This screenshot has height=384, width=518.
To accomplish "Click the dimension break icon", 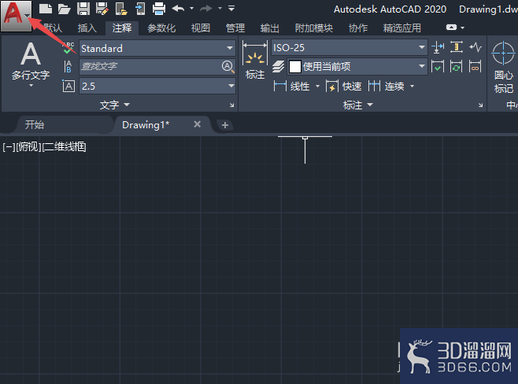I will 438,47.
